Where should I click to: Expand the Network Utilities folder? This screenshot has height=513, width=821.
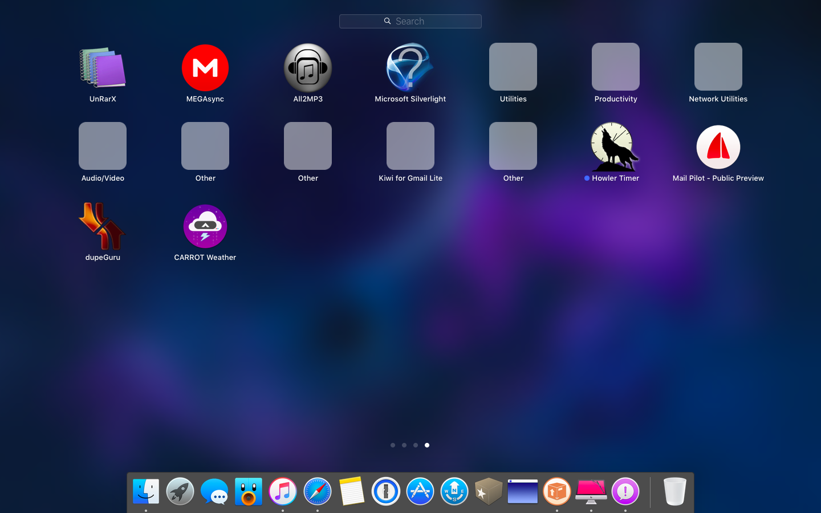[x=718, y=67]
